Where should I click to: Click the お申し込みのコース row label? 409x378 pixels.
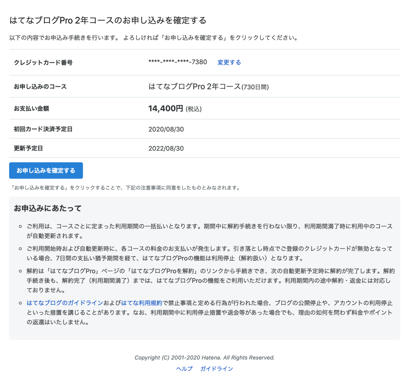pyautogui.click(x=40, y=86)
